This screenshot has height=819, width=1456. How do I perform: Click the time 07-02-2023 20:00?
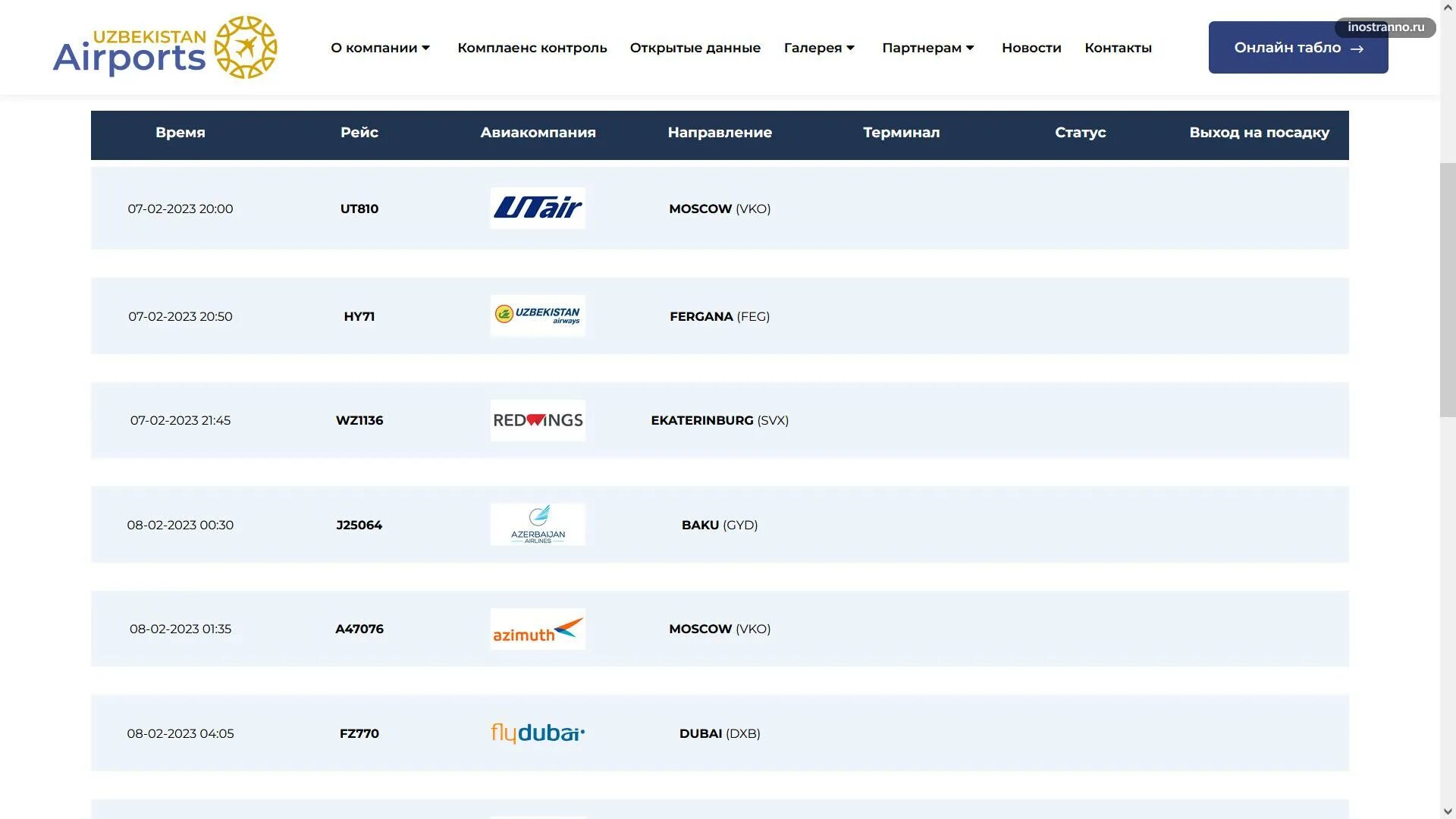180,209
